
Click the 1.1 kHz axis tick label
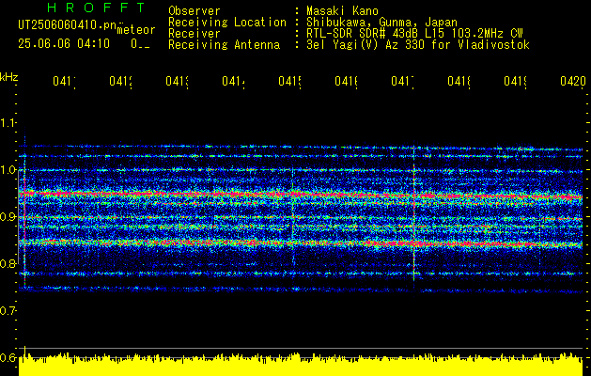coord(8,122)
